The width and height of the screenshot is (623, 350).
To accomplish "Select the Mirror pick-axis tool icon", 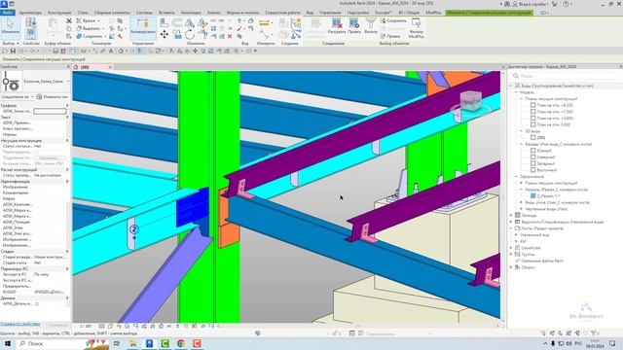I will coord(190,23).
